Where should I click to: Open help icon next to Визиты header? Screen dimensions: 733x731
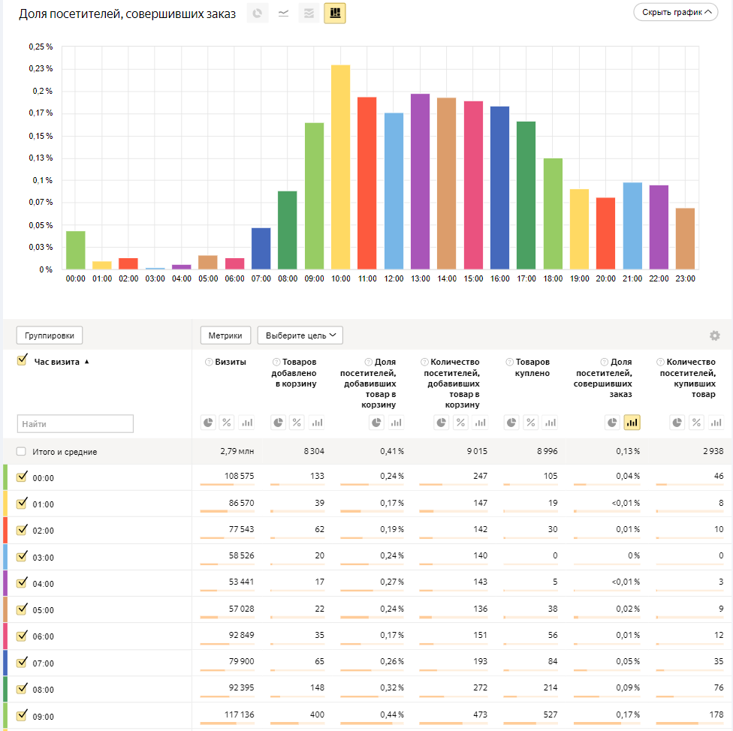tap(209, 362)
